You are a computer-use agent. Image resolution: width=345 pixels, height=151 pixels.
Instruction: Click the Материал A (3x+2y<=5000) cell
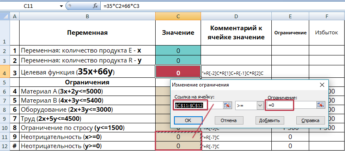tap(87, 91)
